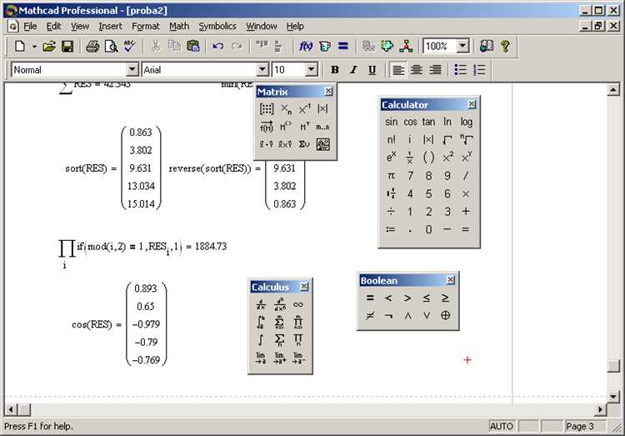Open the Symbolics menu
Viewport: 625px width, 436px height.
pyautogui.click(x=217, y=27)
